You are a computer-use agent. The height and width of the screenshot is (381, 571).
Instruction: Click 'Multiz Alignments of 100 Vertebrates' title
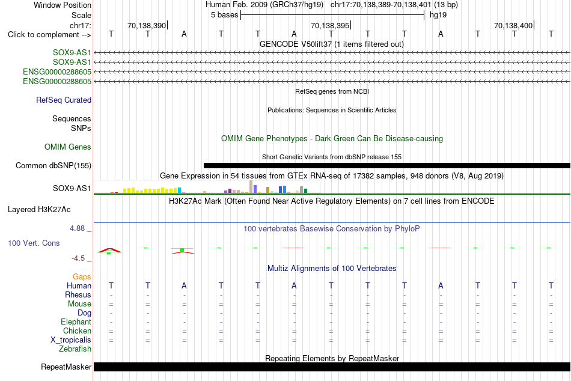click(332, 269)
